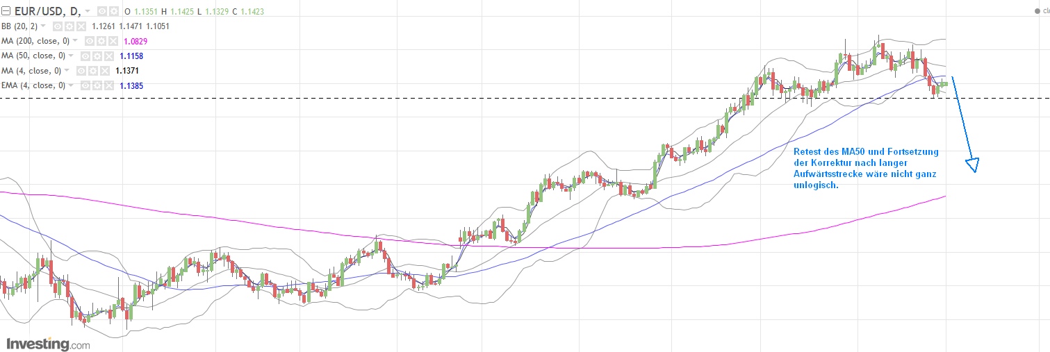Open MA (200, close, 0) settings gear
This screenshot has height=352, width=1050.
(x=101, y=41)
